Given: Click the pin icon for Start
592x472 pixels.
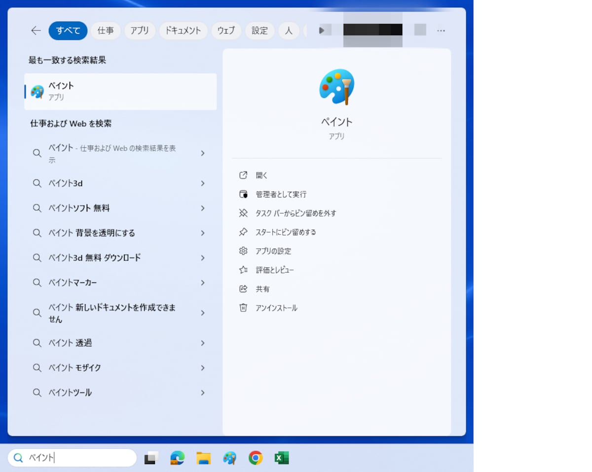Looking at the screenshot, I should coord(243,232).
